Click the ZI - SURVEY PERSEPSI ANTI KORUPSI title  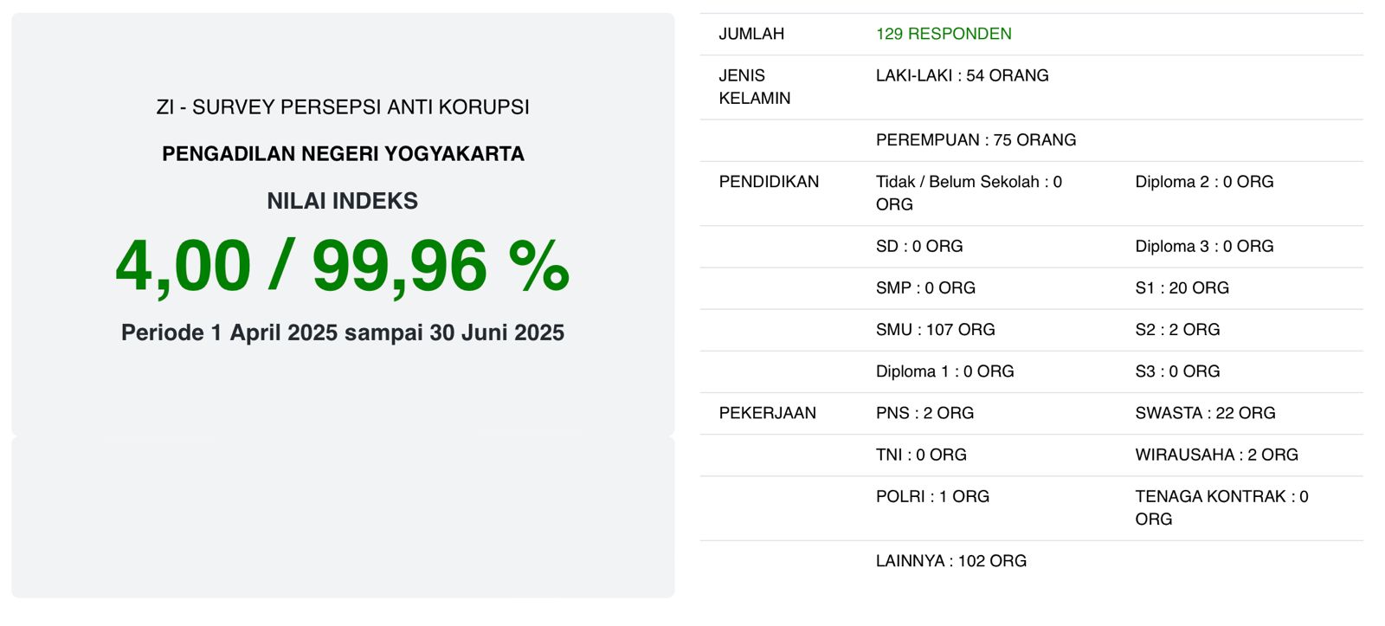click(x=343, y=107)
